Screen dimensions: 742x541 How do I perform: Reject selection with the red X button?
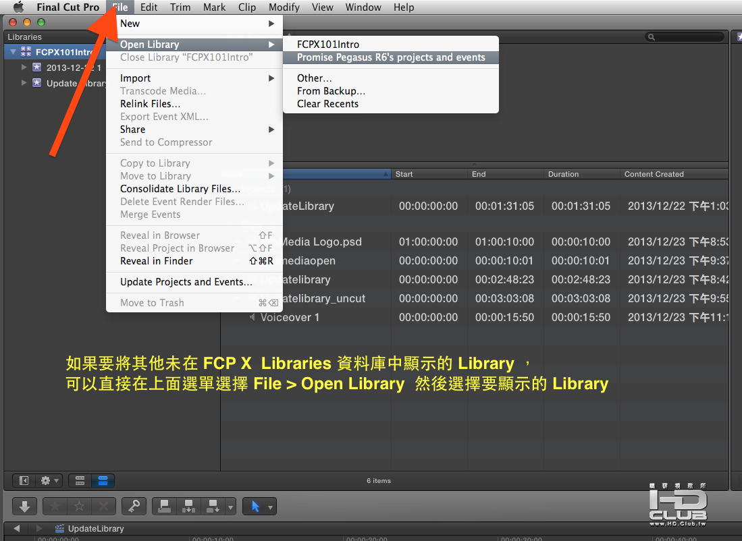pyautogui.click(x=103, y=507)
